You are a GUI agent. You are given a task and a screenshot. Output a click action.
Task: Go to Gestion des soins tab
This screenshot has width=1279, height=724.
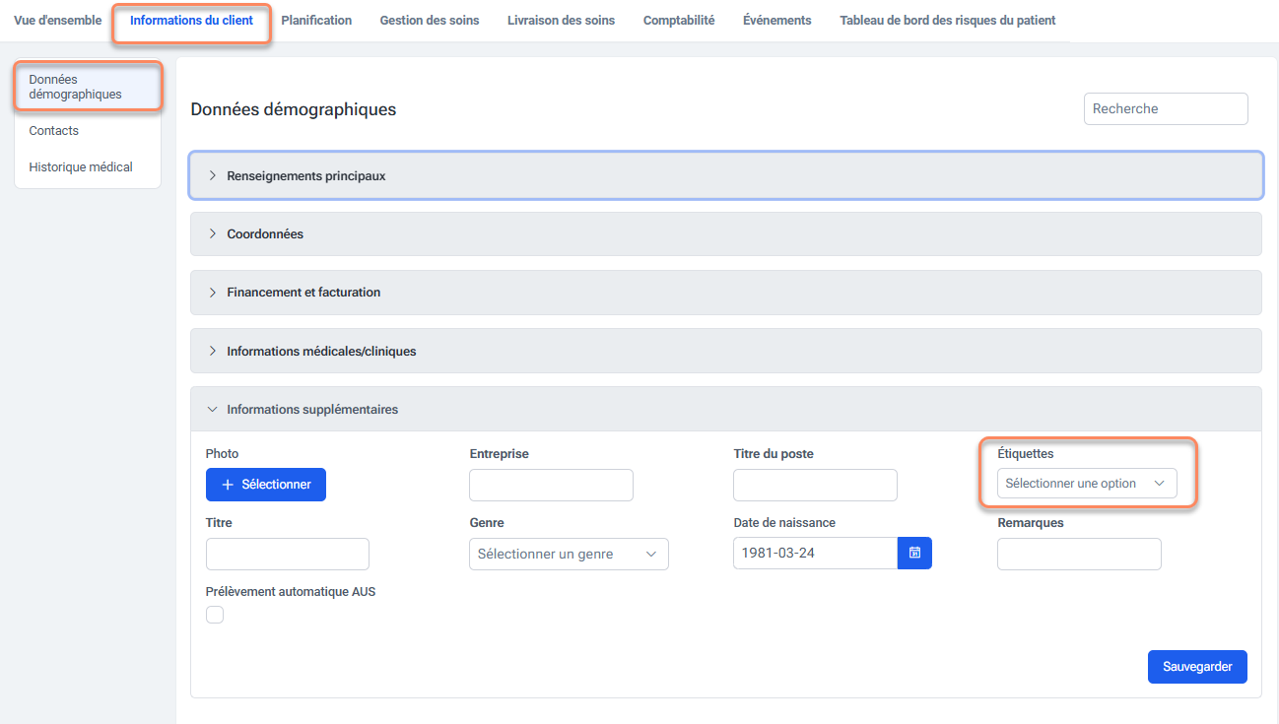tap(430, 21)
